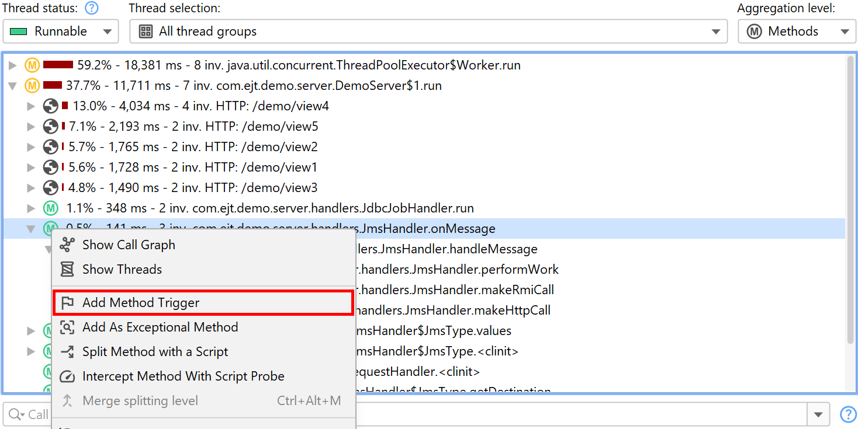This screenshot has width=858, height=429.
Task: Click the globe icon for /demo/view2
Action: tap(51, 147)
